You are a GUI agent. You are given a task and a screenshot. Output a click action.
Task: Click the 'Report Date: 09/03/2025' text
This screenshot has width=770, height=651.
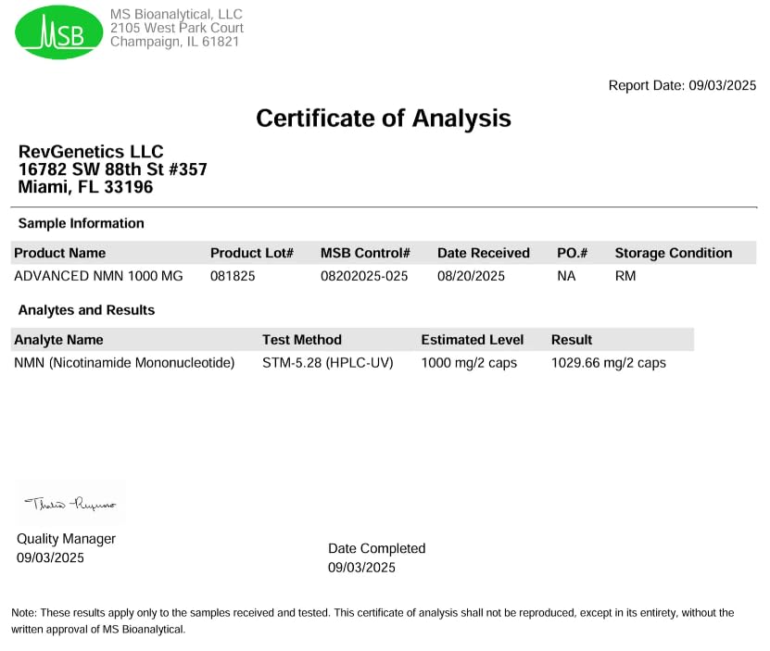(x=682, y=85)
